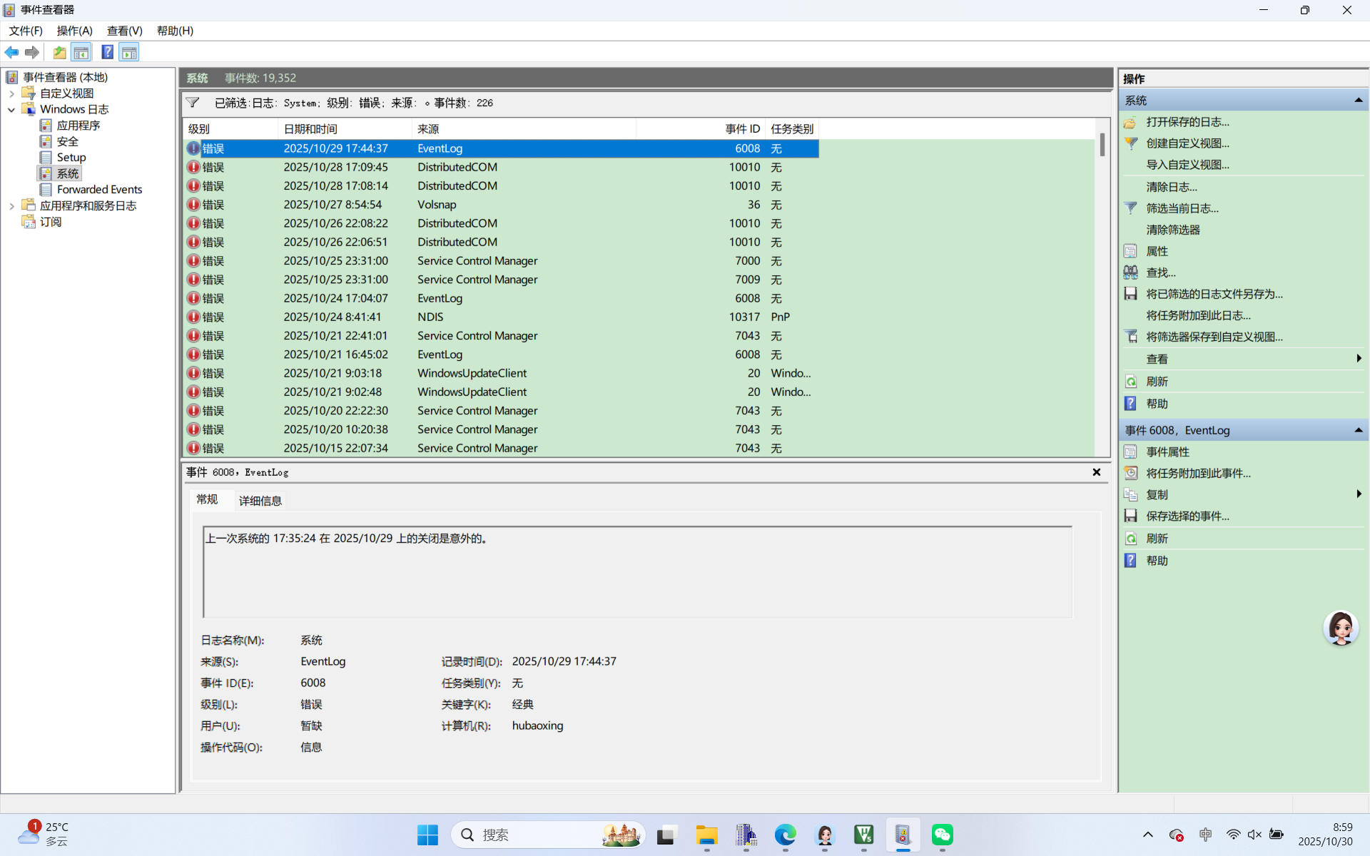Click 将已筛选的日志文件另存为 save icon
The height and width of the screenshot is (856, 1370).
point(1130,294)
